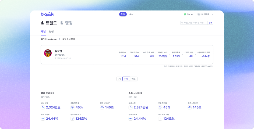Click the 1.2M subscriber count
The width and height of the screenshot is (254, 129).
coord(123,56)
